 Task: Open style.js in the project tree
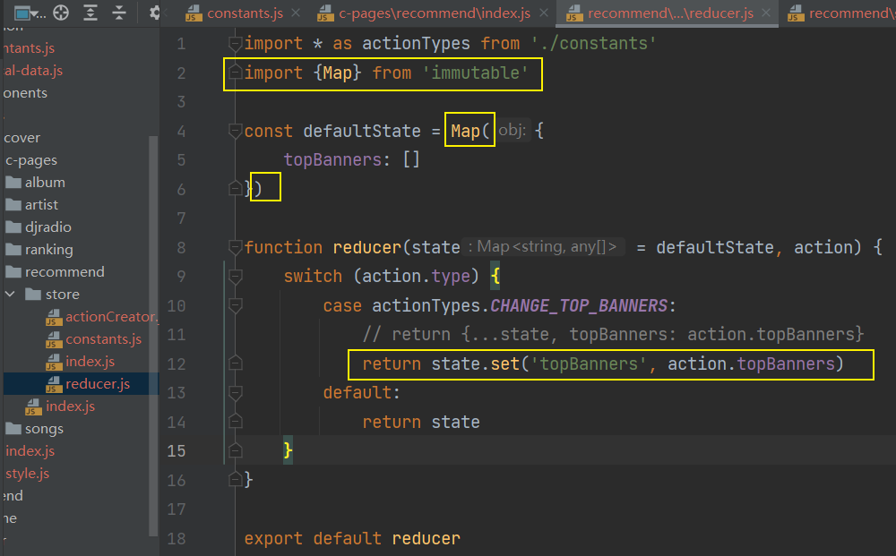click(x=28, y=474)
